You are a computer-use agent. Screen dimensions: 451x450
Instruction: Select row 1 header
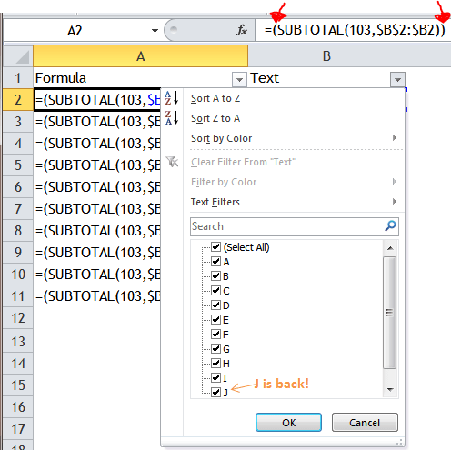coord(18,78)
